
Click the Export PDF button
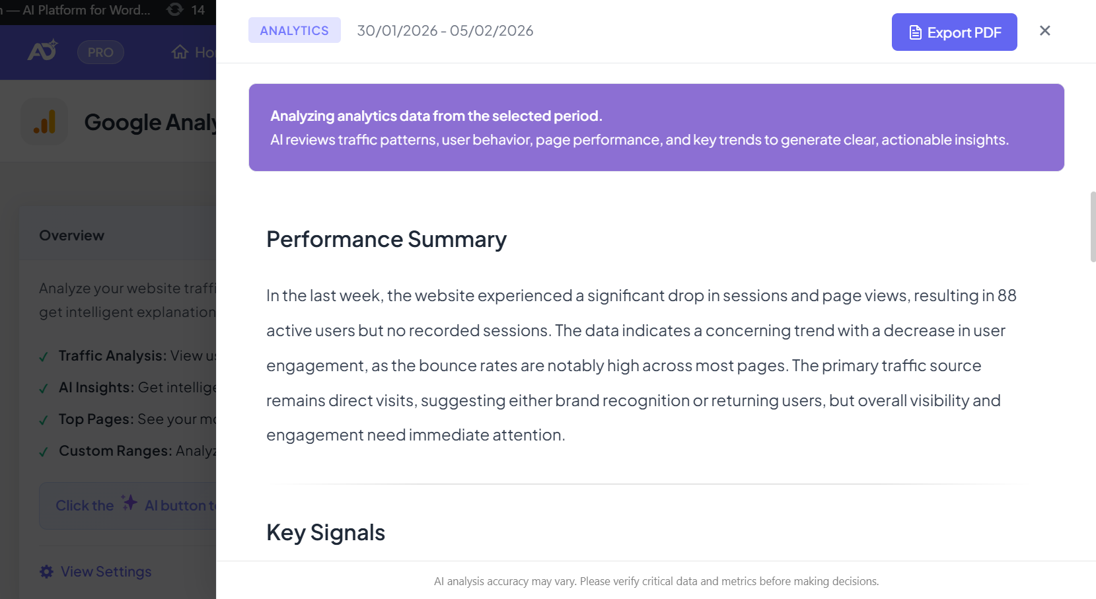tap(954, 32)
